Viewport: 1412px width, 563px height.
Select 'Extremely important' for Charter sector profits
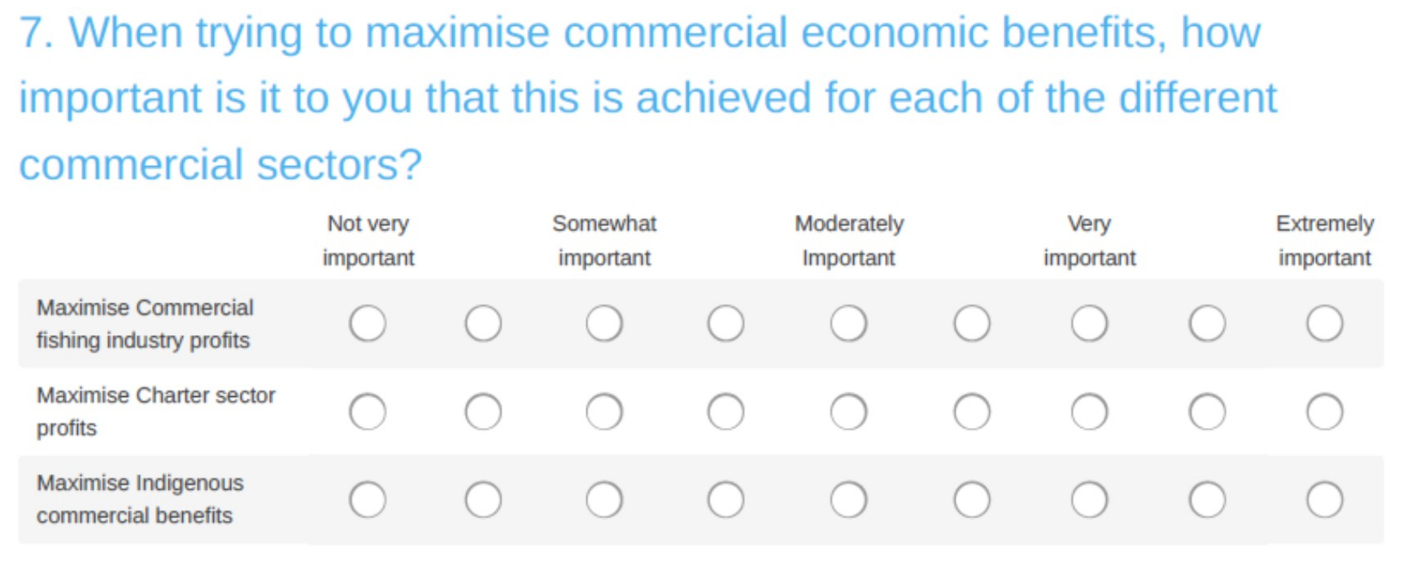pyautogui.click(x=1324, y=411)
